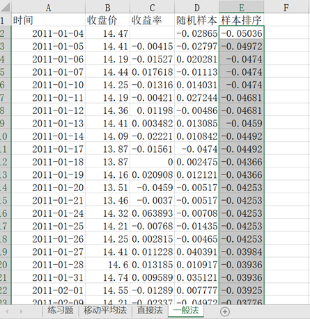Image resolution: width=310 pixels, height=319 pixels.
Task: Select column E header
Action: (242, 7)
